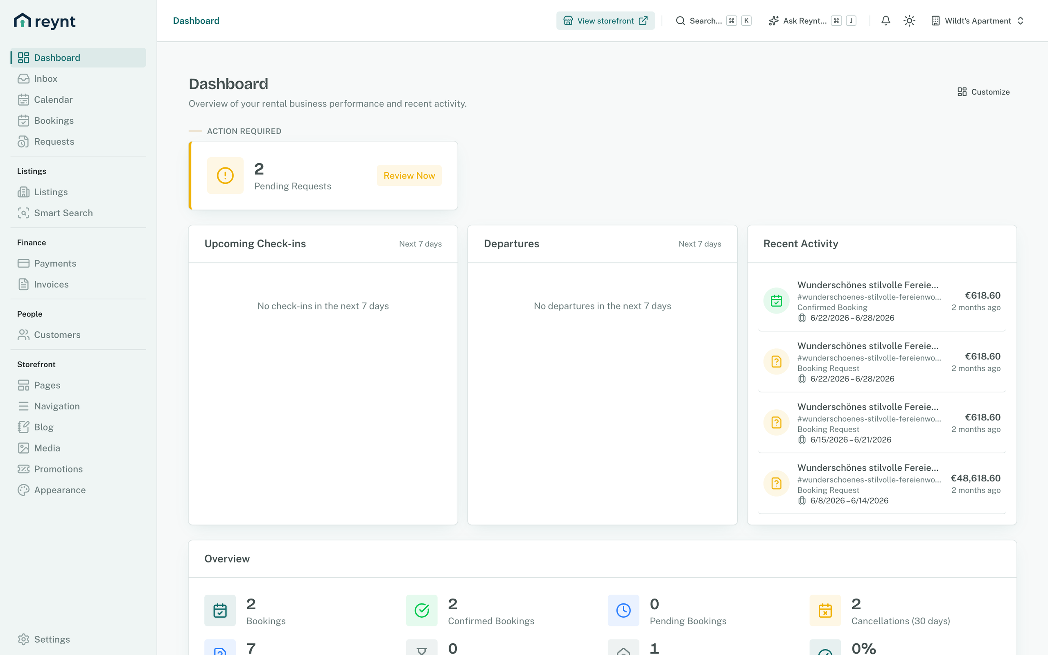This screenshot has width=1048, height=655.
Task: Click the search magnifier icon
Action: pos(680,21)
